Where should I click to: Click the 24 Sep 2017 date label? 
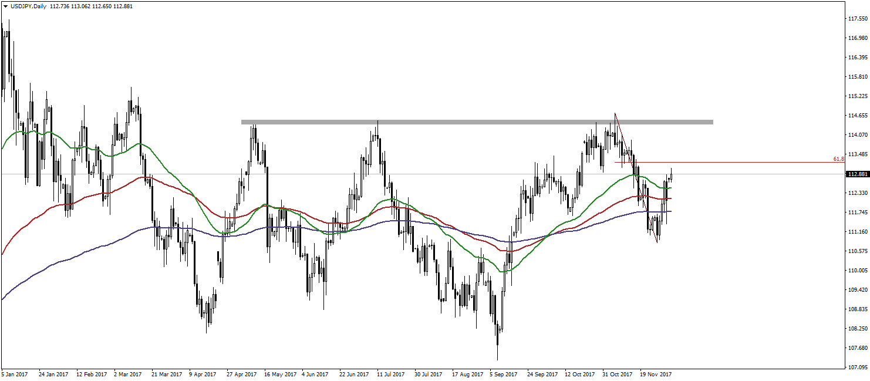tap(543, 374)
